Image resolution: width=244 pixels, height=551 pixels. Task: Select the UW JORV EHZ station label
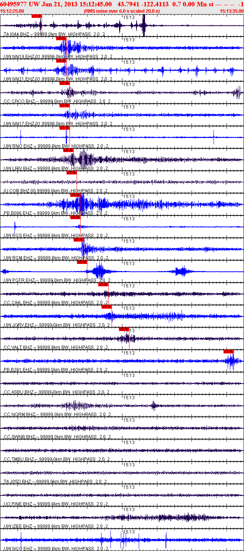click(x=57, y=325)
